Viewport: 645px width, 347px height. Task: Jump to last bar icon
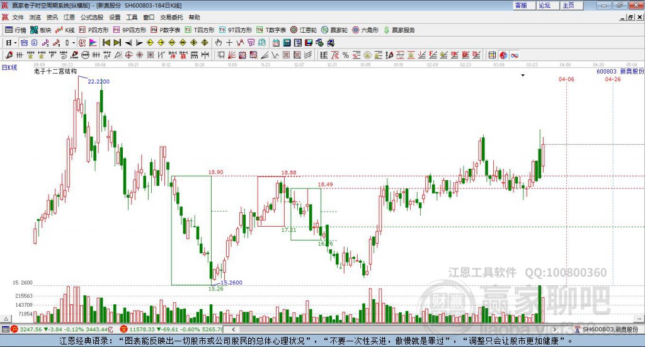coord(117,43)
